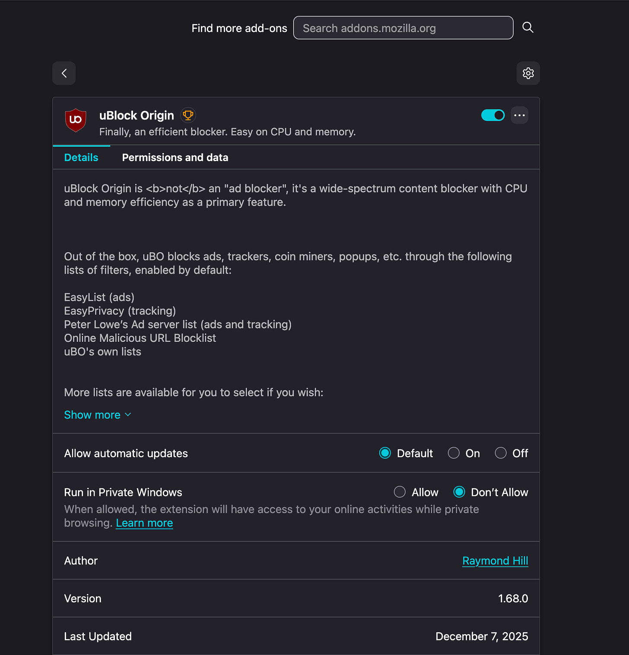Click the 'EasyPrivacy (tracking)' line
Screen dimensions: 629x655
pyautogui.click(x=120, y=311)
